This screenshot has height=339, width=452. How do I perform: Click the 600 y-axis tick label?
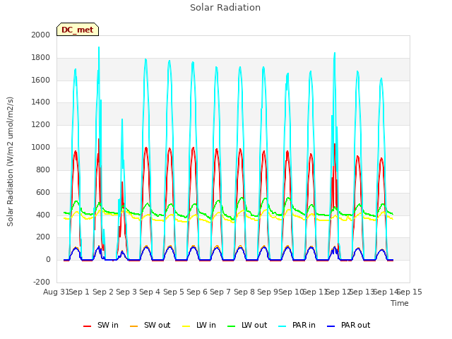coord(43,192)
